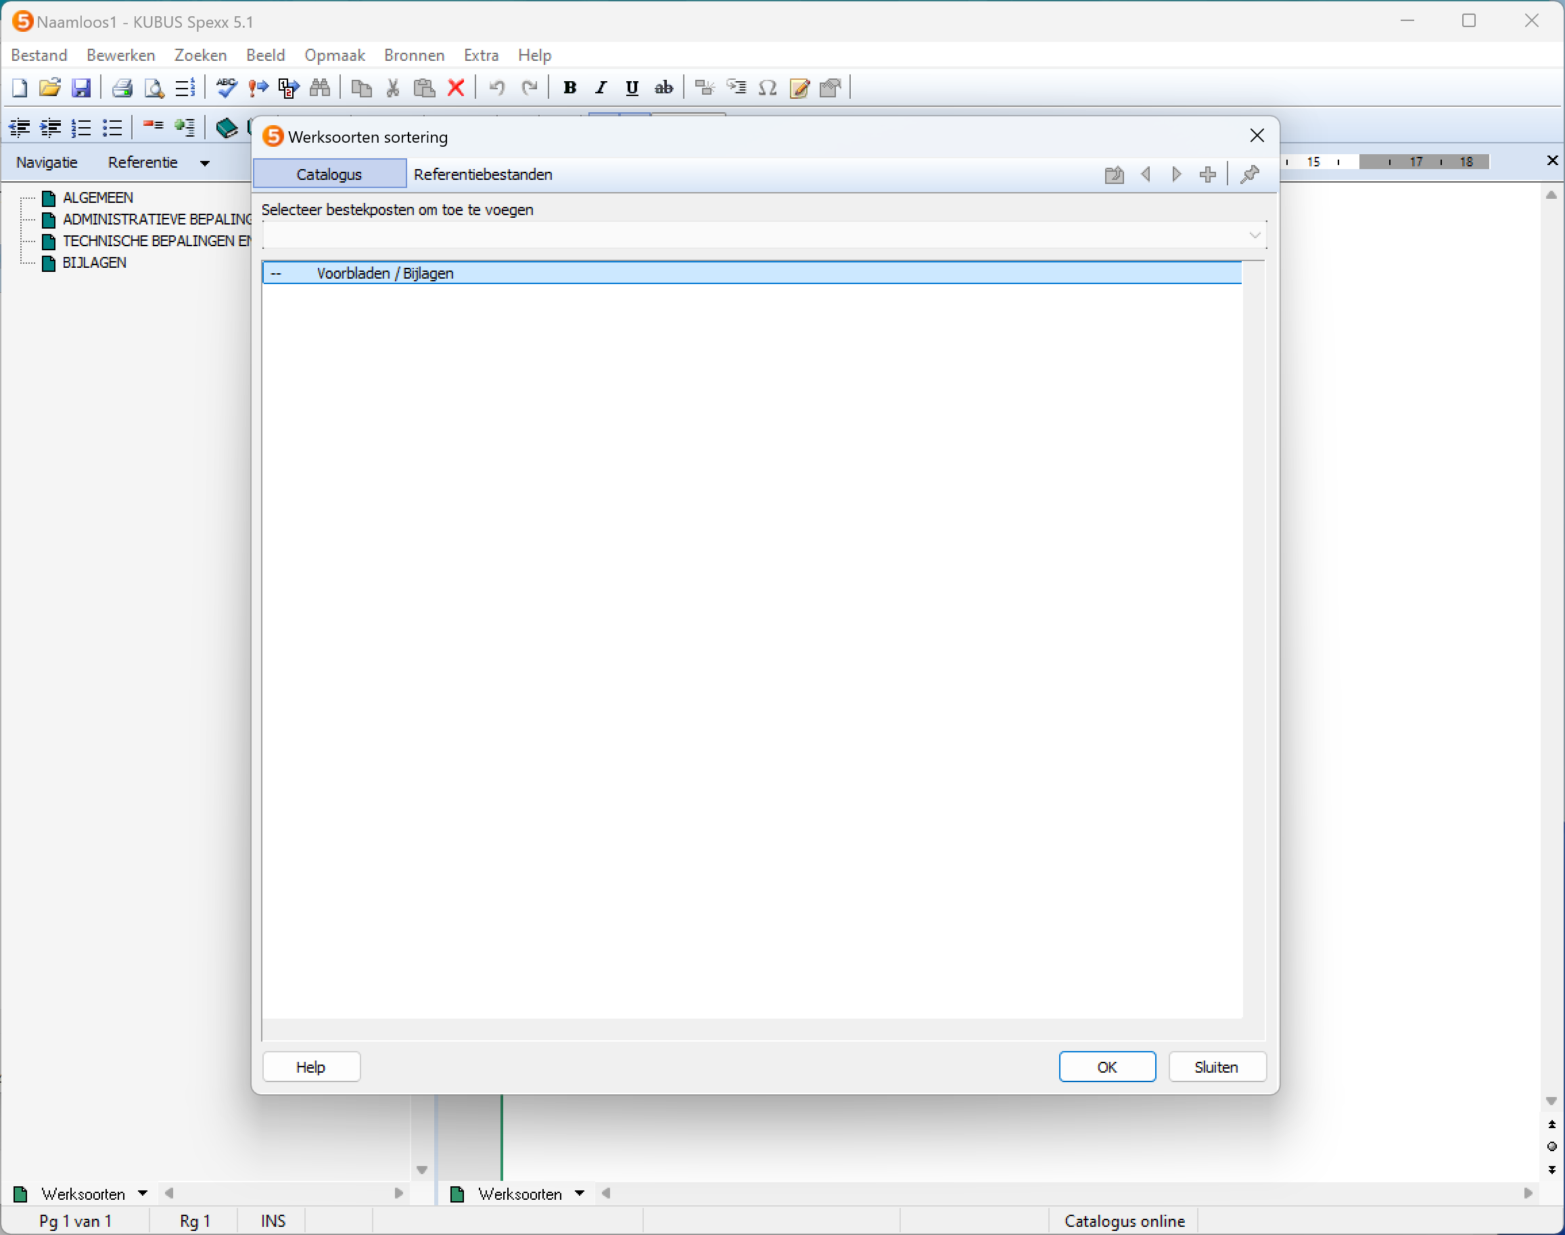Viewport: 1565px width, 1235px height.
Task: Open the Opmaak menu
Action: (x=335, y=55)
